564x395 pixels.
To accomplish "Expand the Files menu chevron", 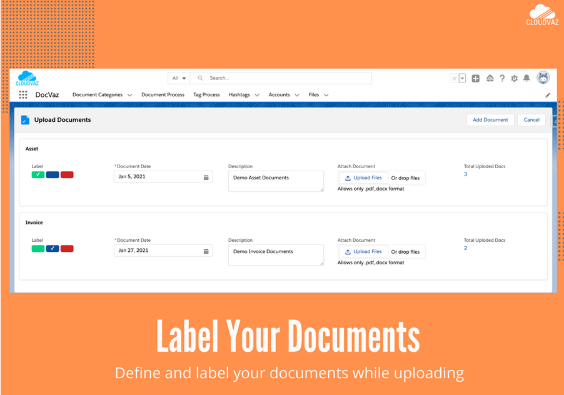I will 326,95.
